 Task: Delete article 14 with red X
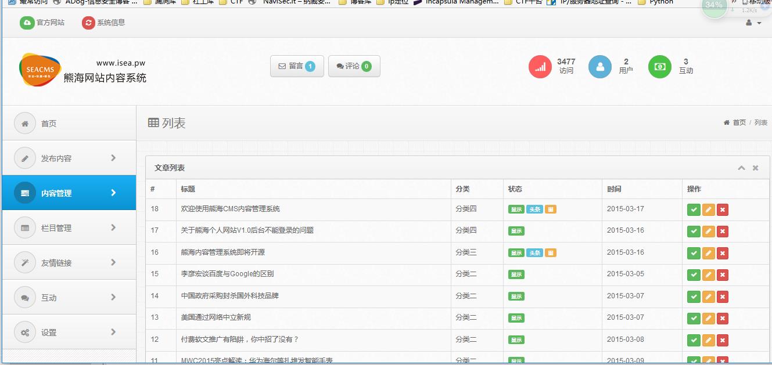(x=723, y=297)
